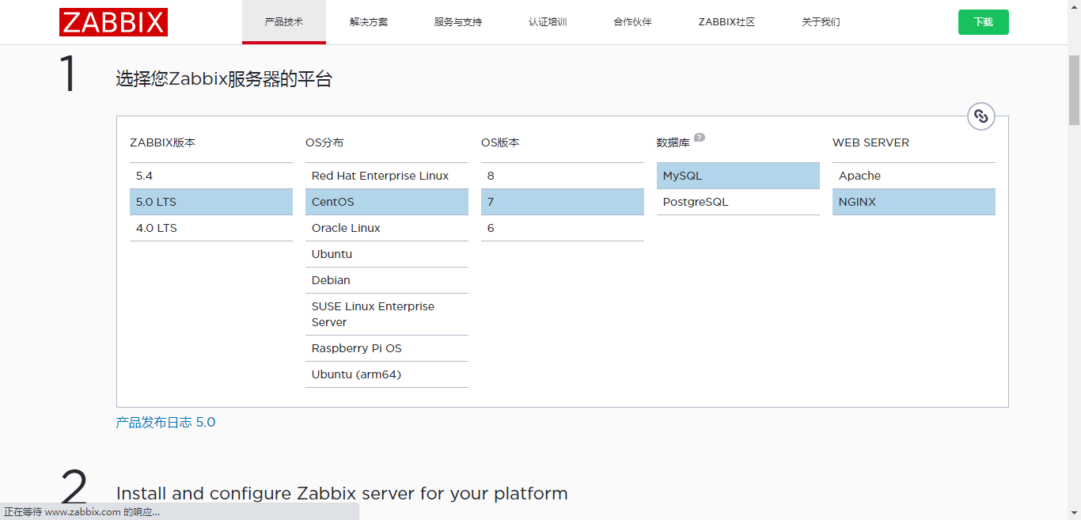The height and width of the screenshot is (520, 1081).
Task: Select Apache web server
Action: tap(912, 175)
